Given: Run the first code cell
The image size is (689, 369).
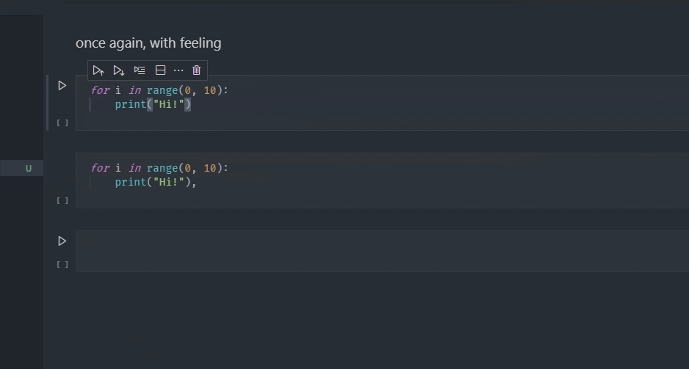Looking at the screenshot, I should pos(62,86).
